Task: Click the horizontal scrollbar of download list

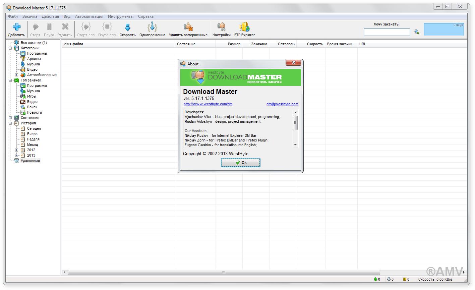Action: point(224,272)
